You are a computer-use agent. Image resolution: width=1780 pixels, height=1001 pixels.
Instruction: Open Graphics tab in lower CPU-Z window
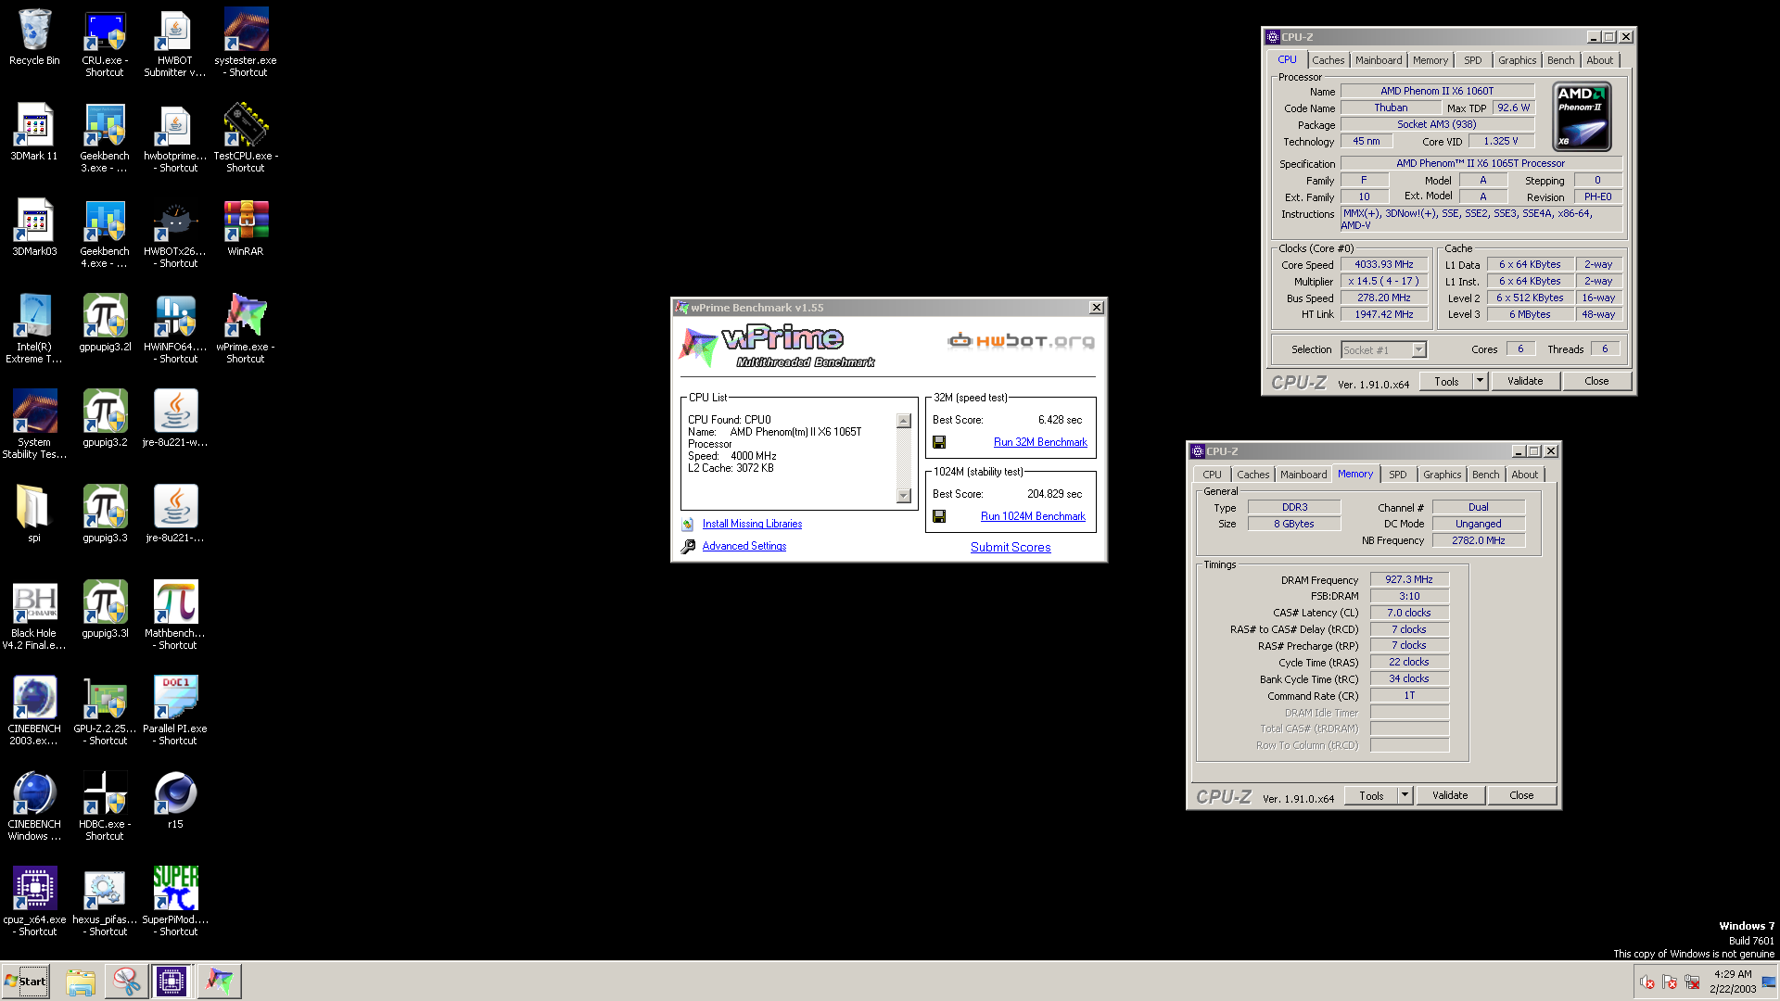(x=1442, y=475)
